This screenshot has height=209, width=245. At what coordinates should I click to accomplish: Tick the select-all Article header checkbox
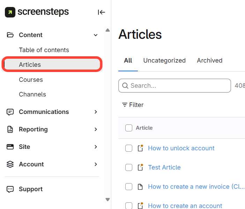(x=129, y=128)
